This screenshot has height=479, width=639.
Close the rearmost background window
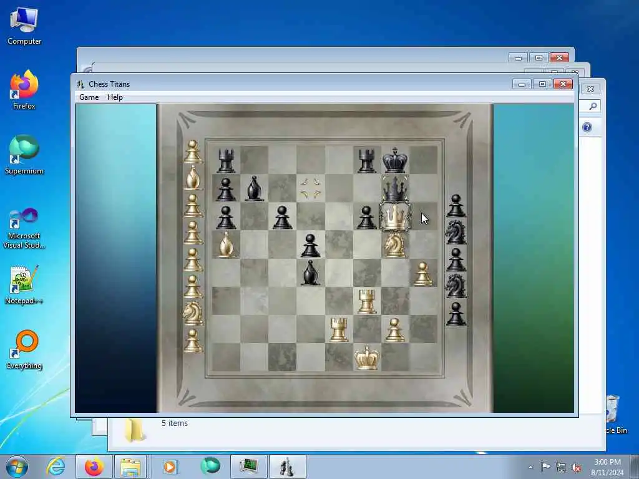tap(560, 57)
